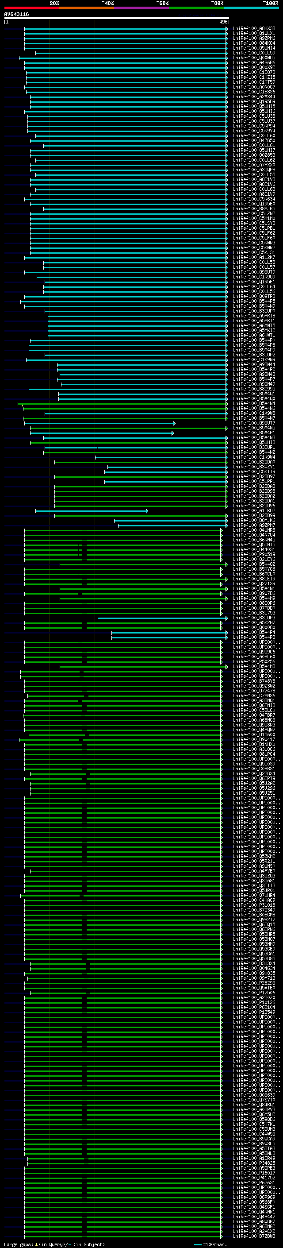Viewport: 283px width, 1248px height.
Task: Select the UniRef100_C1K9W4 label
Action: coord(253,457)
